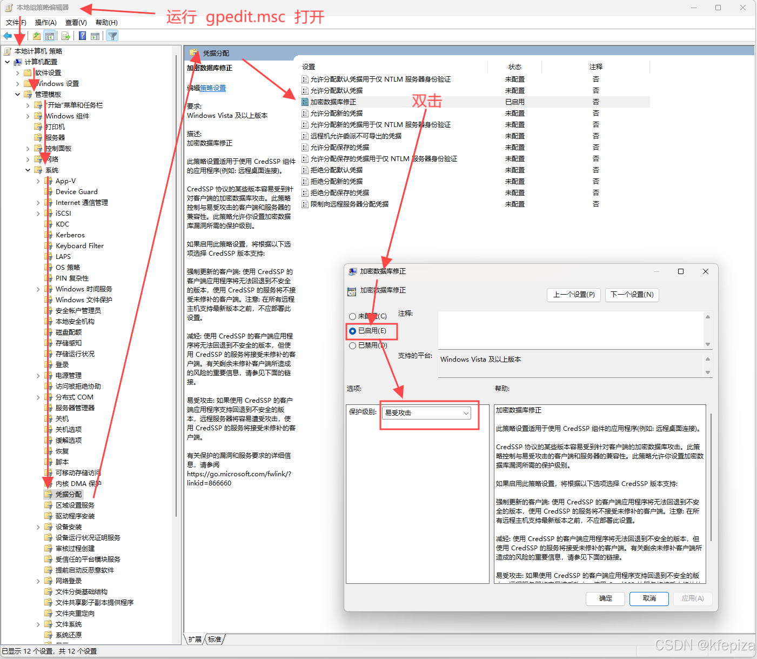This screenshot has width=757, height=659.
Task: Click the 状态 column header
Action: coord(515,67)
